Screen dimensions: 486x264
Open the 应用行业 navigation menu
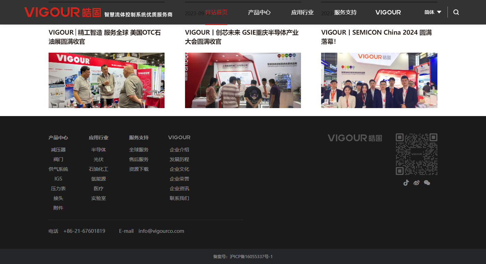click(302, 12)
